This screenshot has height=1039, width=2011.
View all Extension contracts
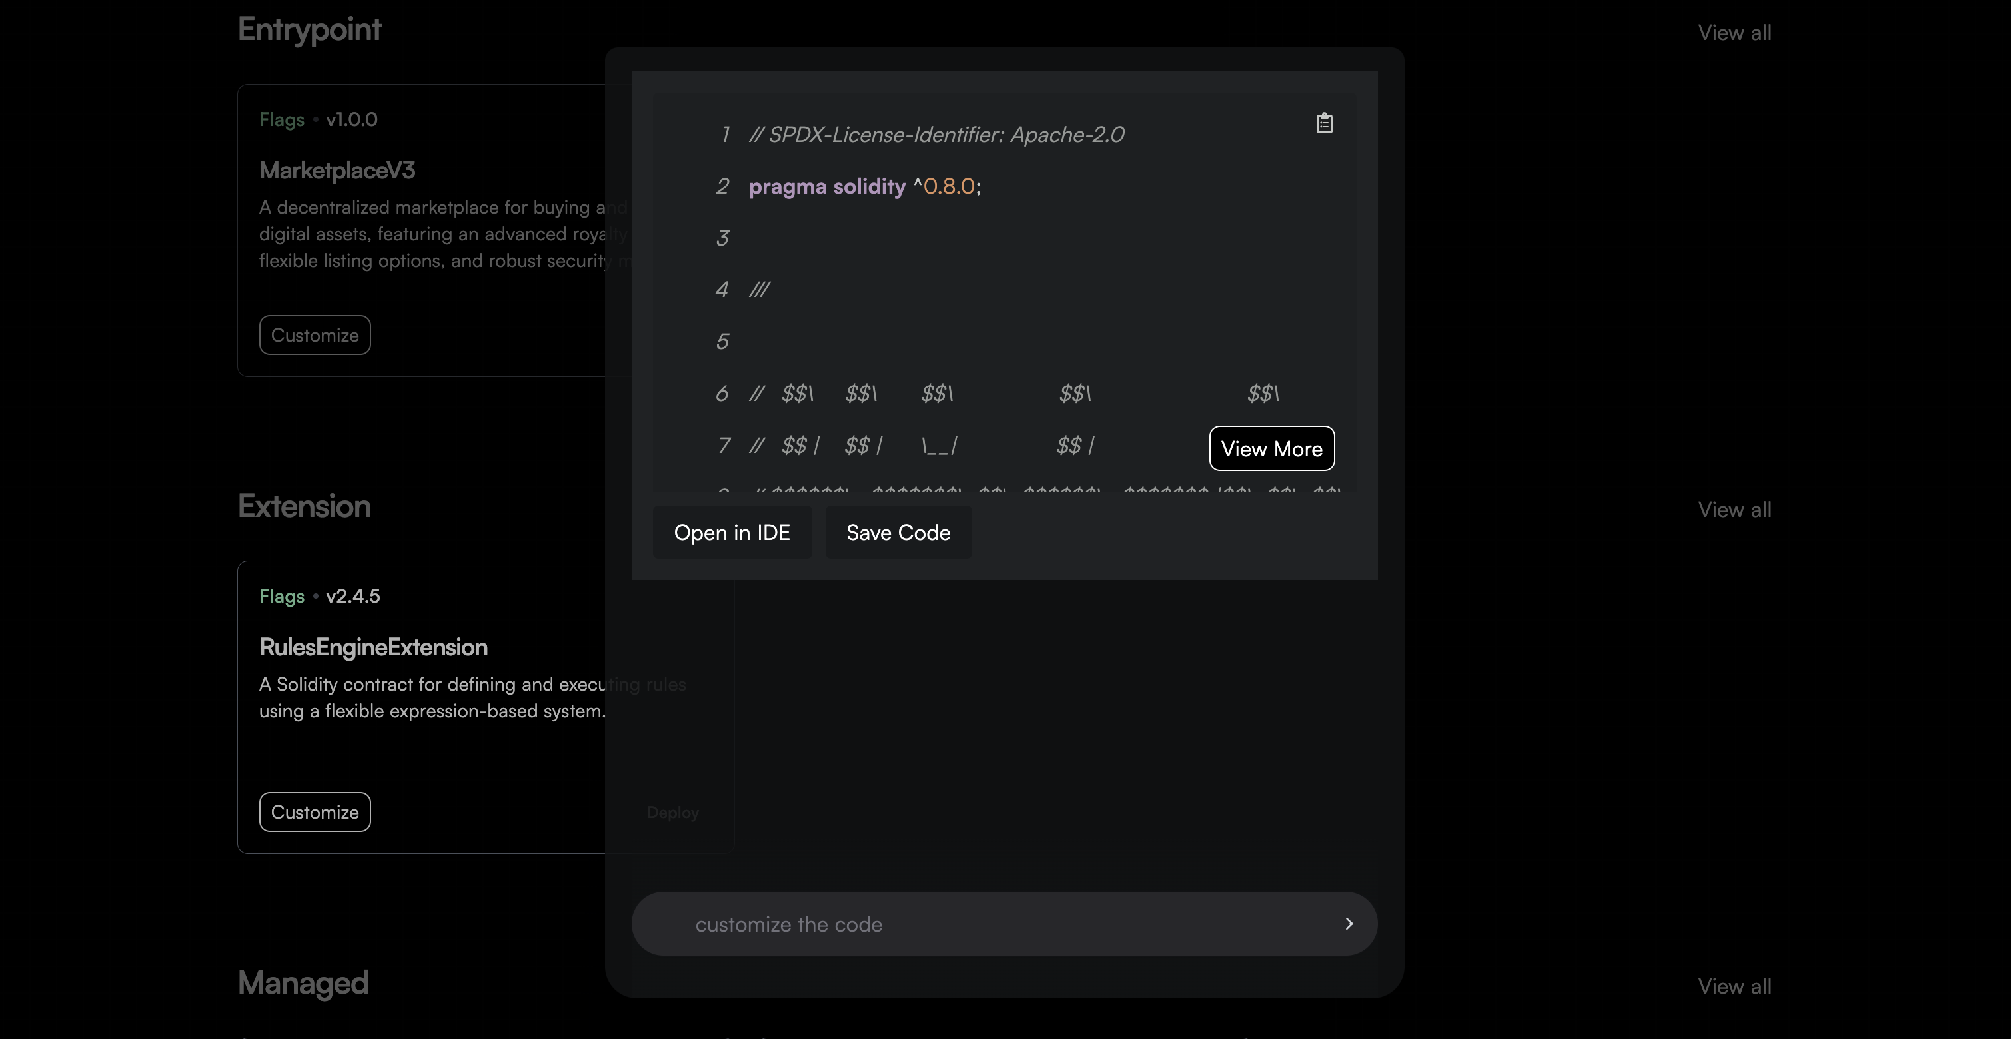click(x=1734, y=510)
